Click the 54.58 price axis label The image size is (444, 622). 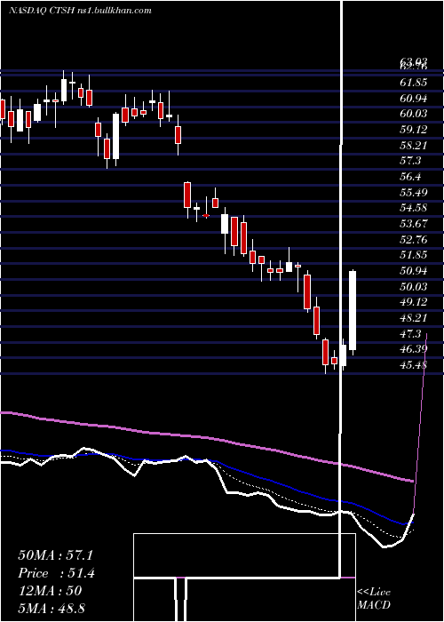point(414,208)
